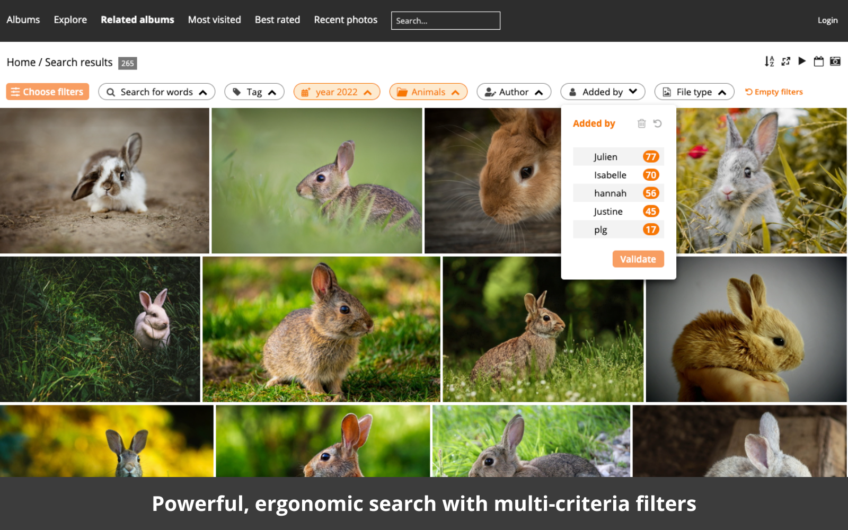Expand the Added by dropdown

tap(603, 91)
